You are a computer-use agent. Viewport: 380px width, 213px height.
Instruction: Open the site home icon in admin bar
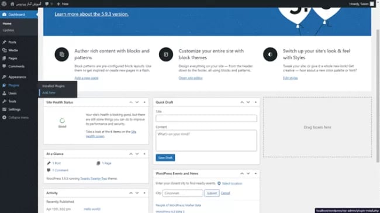(12, 4)
